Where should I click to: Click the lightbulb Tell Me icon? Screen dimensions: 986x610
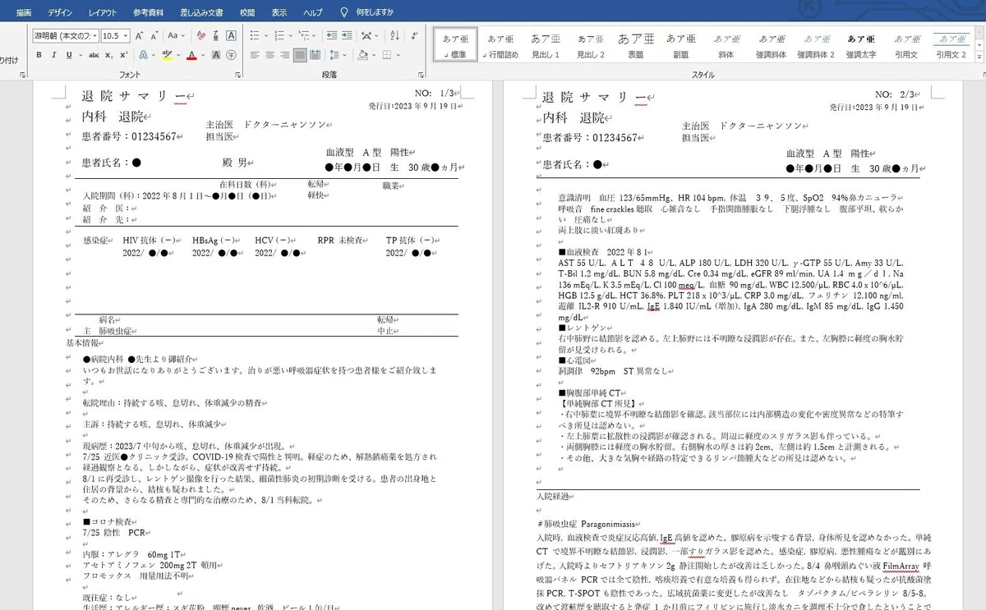[346, 12]
